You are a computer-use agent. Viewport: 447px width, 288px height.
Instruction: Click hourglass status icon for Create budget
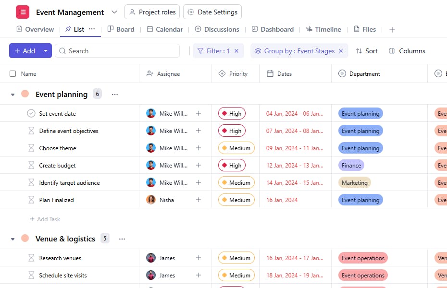(x=31, y=166)
